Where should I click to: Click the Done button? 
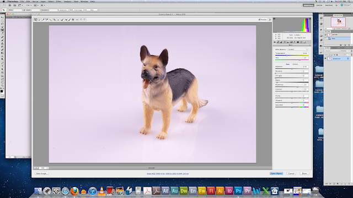(x=304, y=174)
